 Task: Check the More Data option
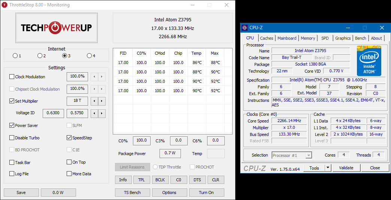[69, 173]
